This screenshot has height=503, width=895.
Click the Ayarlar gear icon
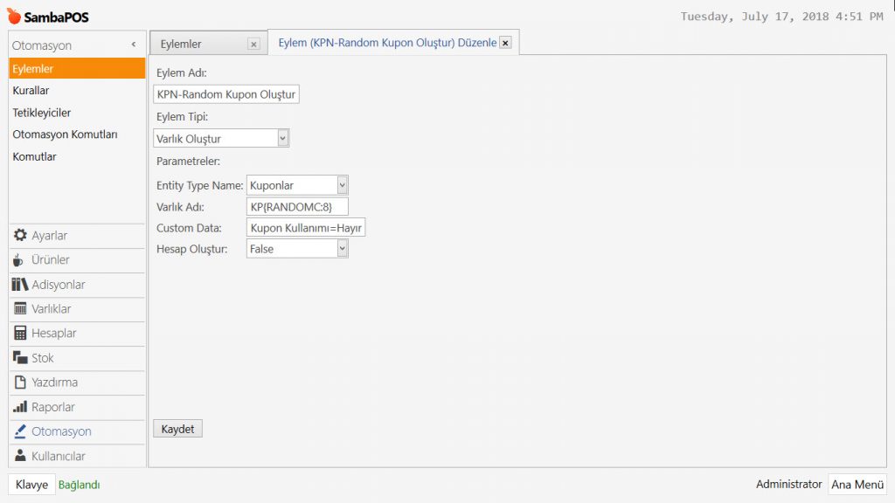pos(20,236)
